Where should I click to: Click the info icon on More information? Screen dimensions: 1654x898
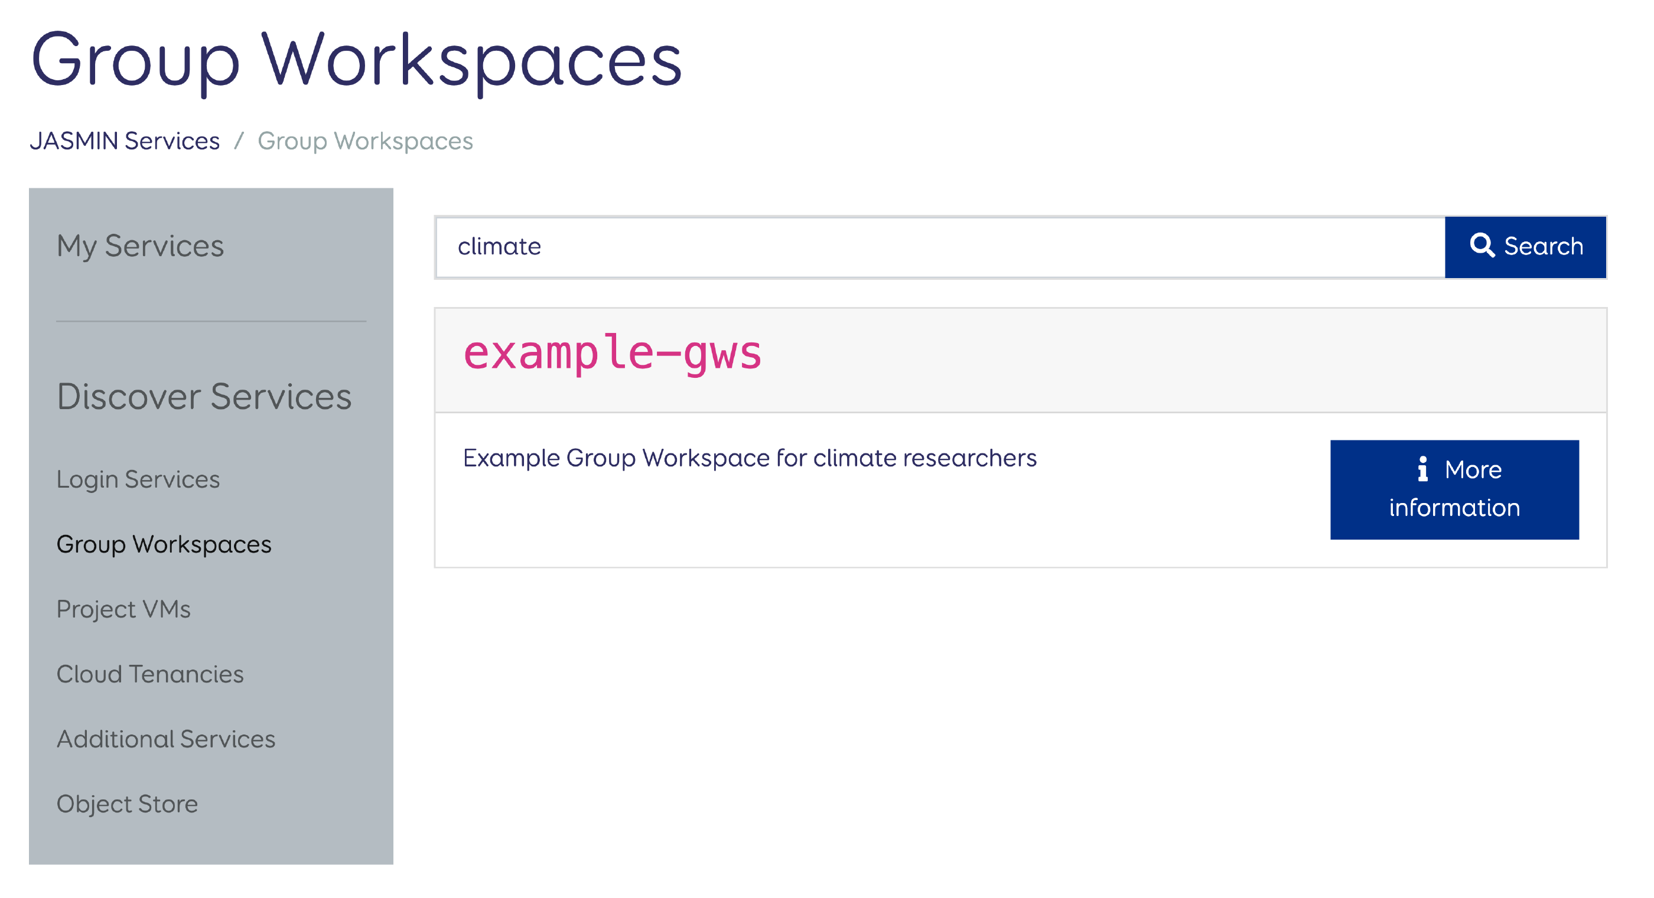tap(1422, 469)
